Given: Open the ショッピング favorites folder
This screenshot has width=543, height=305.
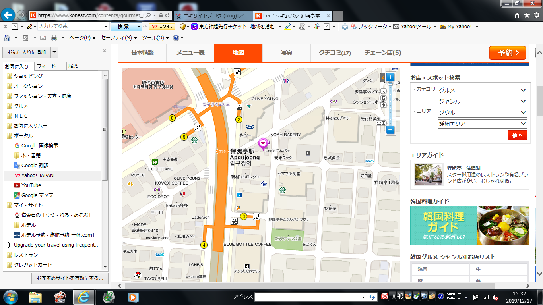Looking at the screenshot, I should point(28,76).
